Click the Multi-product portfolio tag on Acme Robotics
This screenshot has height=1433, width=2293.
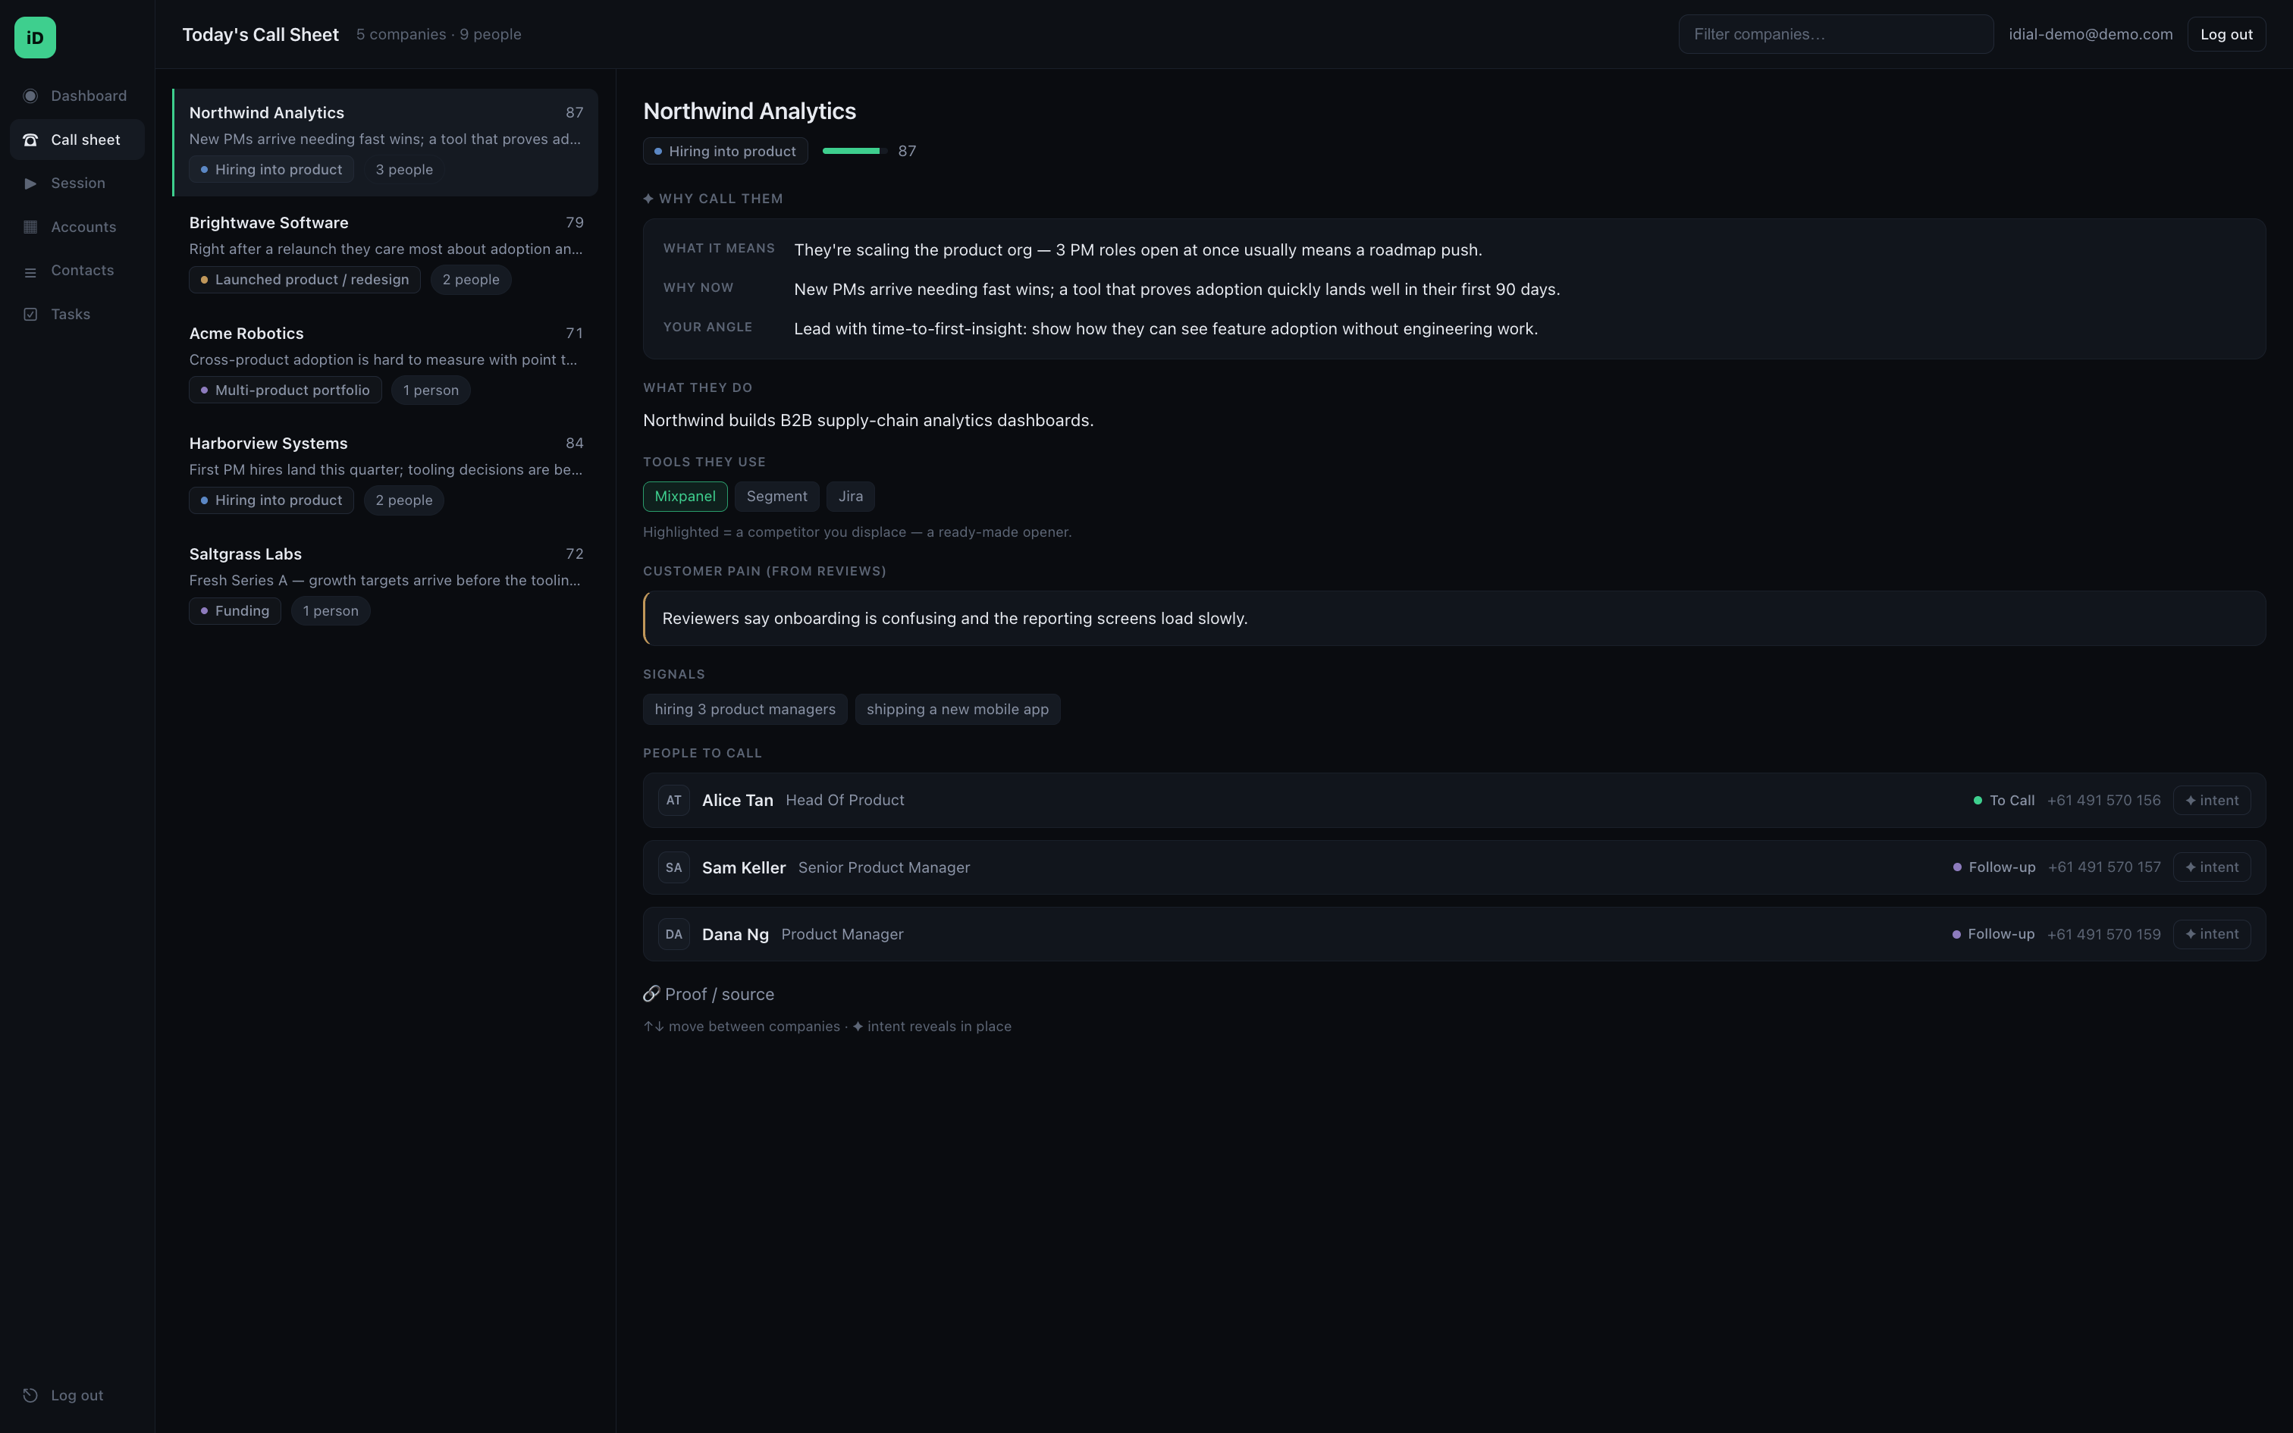click(285, 390)
